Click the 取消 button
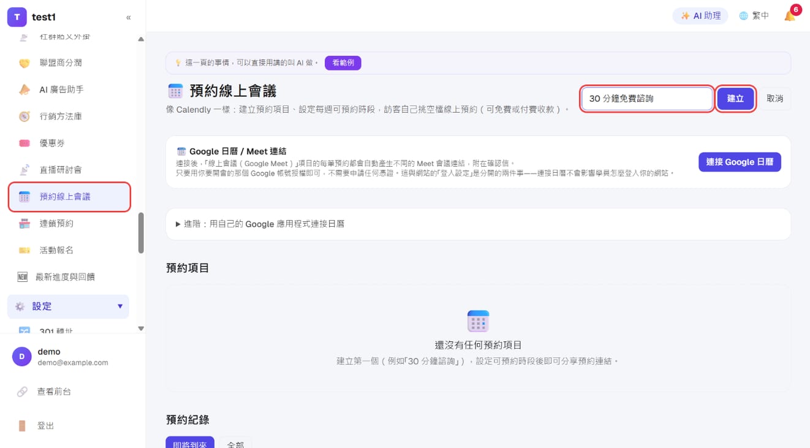 [775, 99]
